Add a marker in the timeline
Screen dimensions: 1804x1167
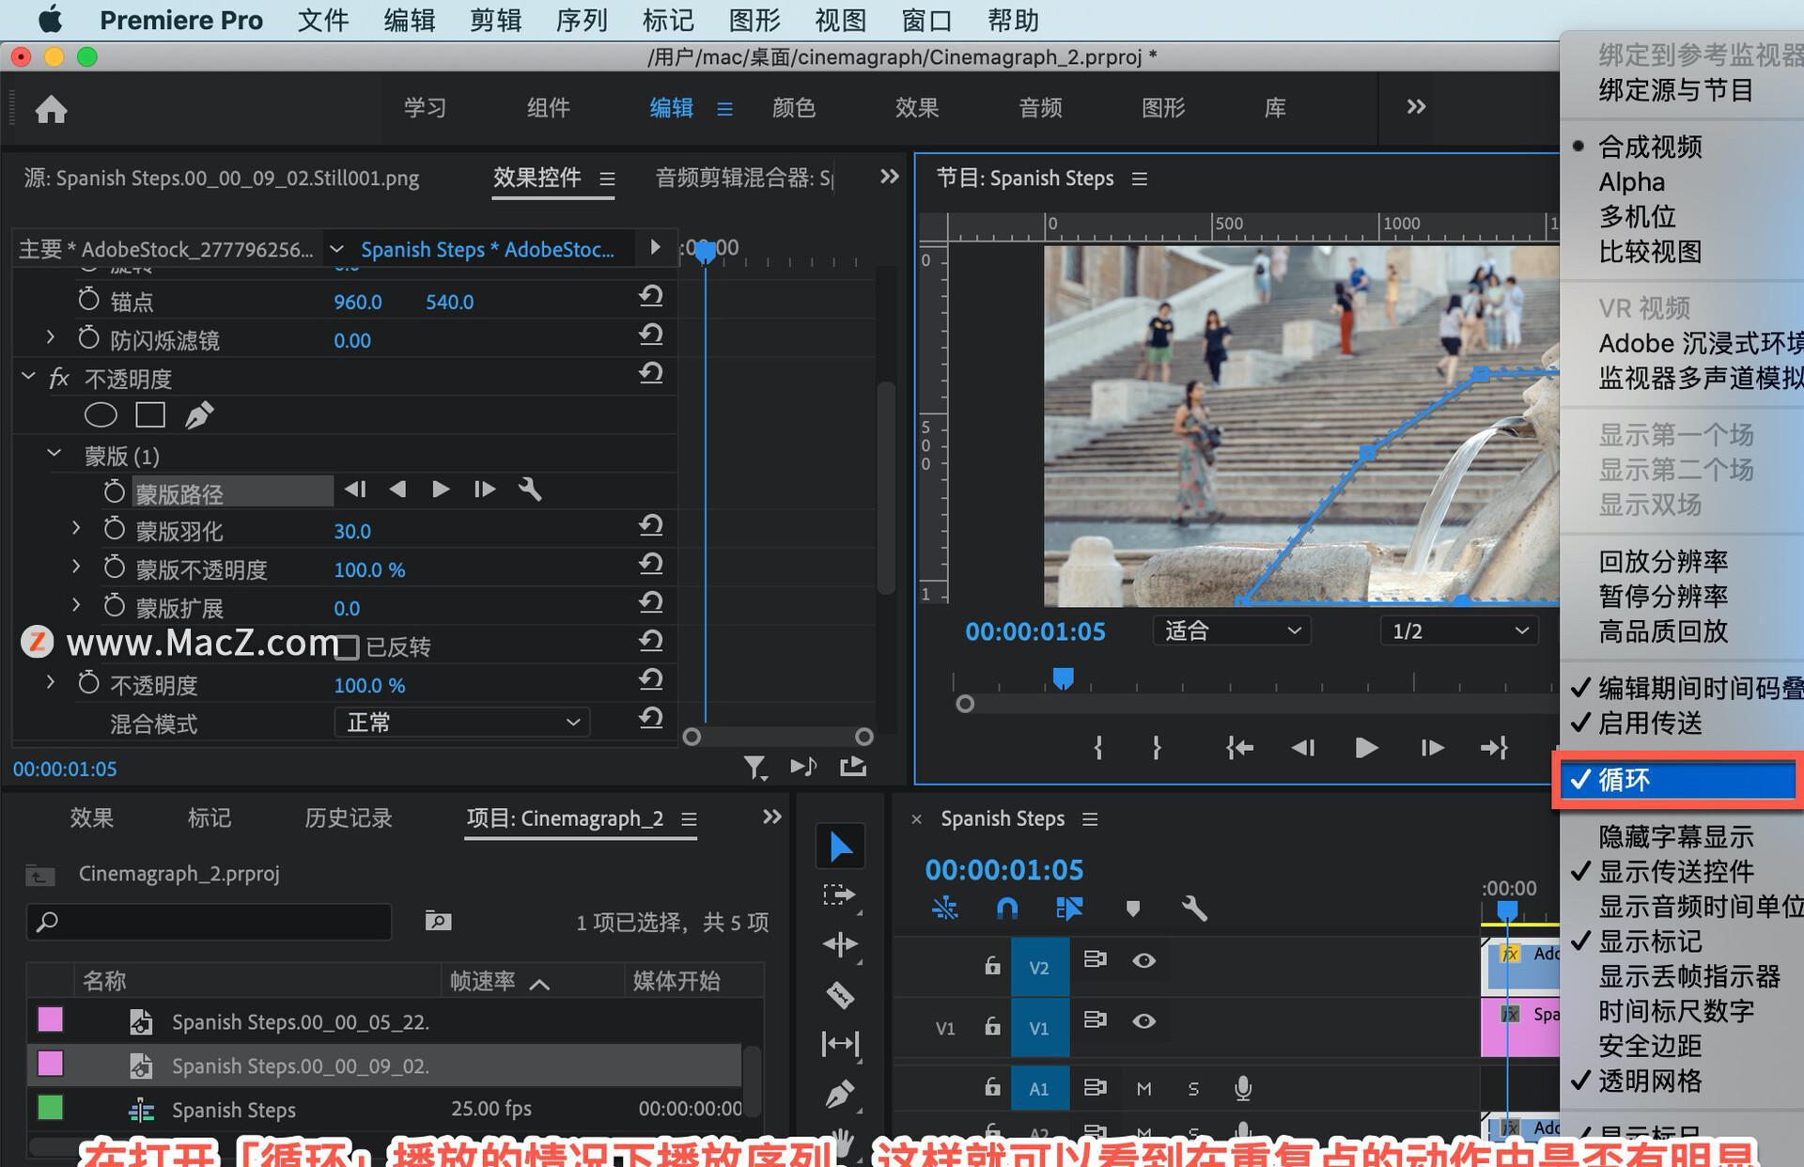(x=1132, y=909)
